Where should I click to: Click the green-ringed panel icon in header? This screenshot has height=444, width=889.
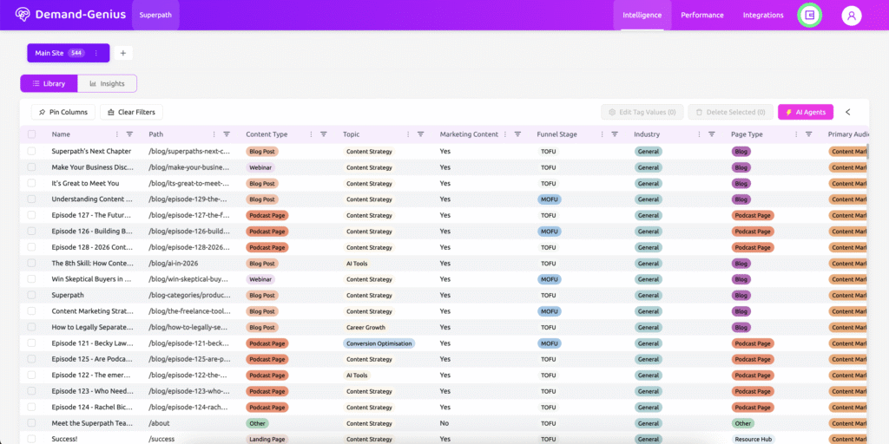[809, 16]
